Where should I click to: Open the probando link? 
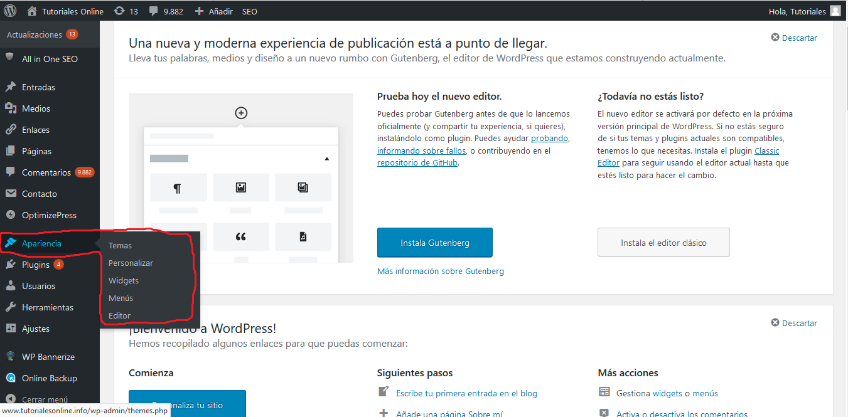click(550, 138)
